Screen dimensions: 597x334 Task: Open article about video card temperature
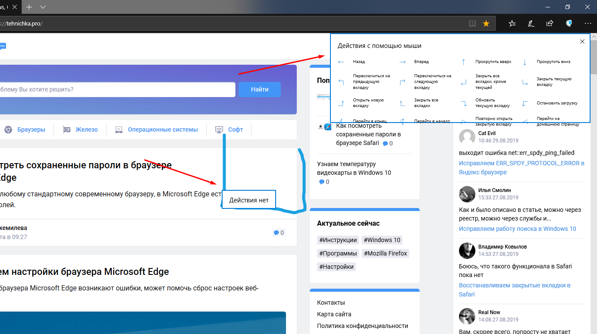(354, 168)
